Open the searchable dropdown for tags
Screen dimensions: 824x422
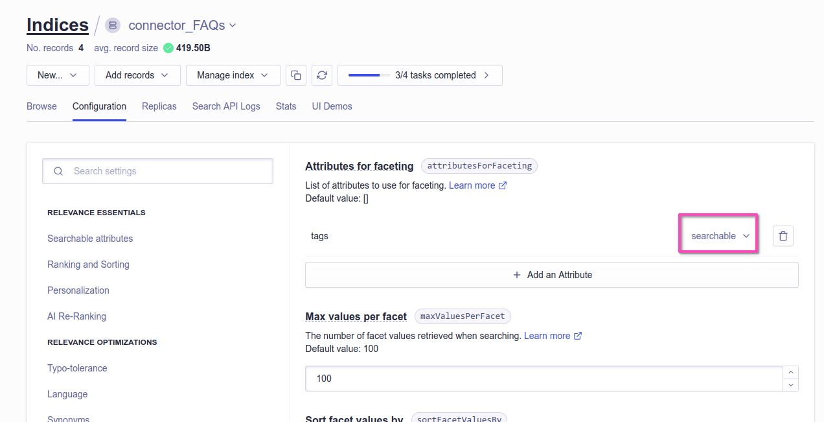tap(718, 235)
